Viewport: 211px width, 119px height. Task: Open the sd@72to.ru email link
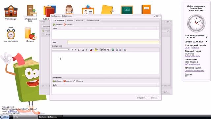(x=12, y=111)
